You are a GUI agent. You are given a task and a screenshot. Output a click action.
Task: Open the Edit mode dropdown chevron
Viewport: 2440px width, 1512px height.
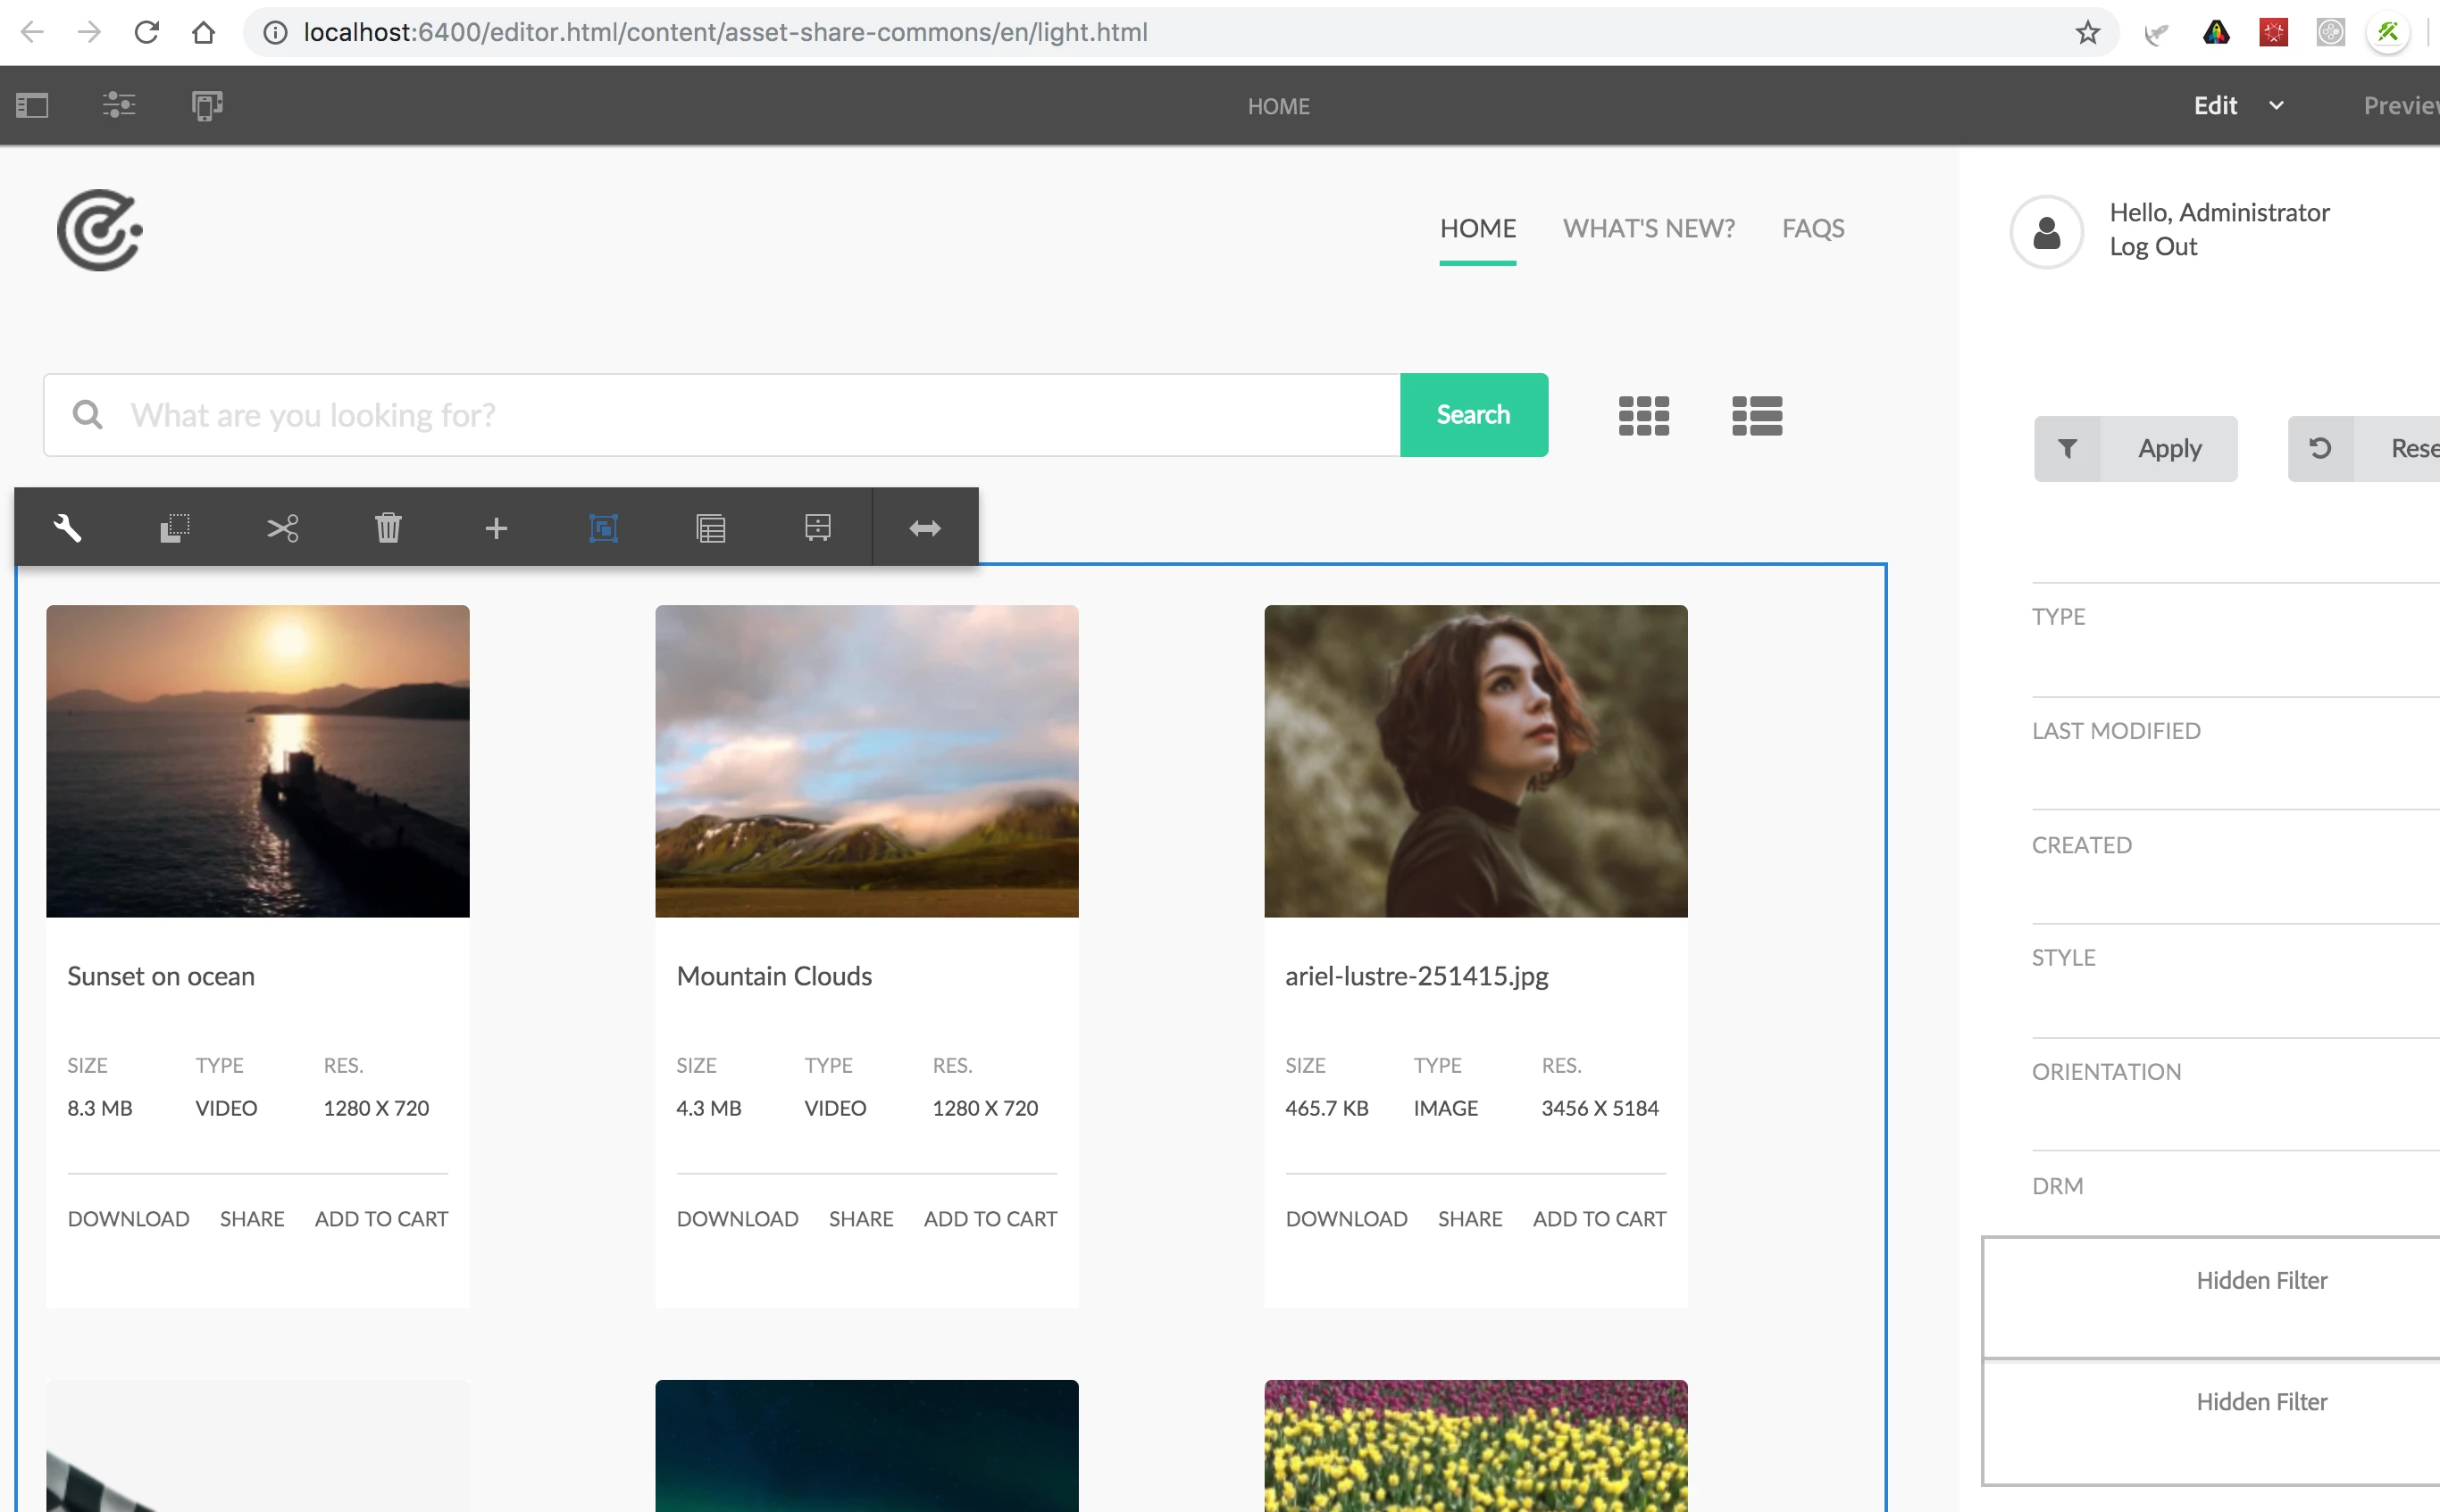click(x=2276, y=105)
